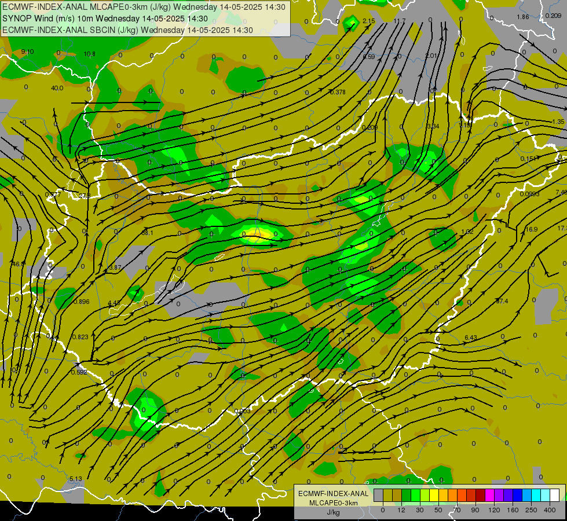
Task: Click the map value 5.13
Action: tap(76, 479)
